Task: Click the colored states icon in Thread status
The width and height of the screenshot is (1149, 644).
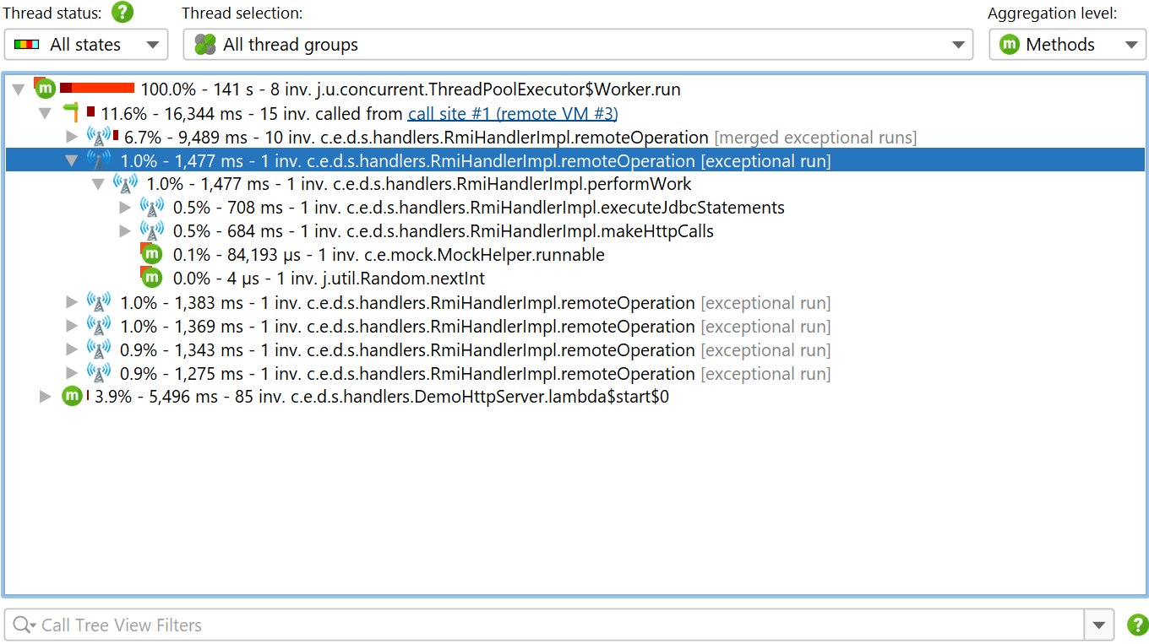Action: tap(27, 45)
